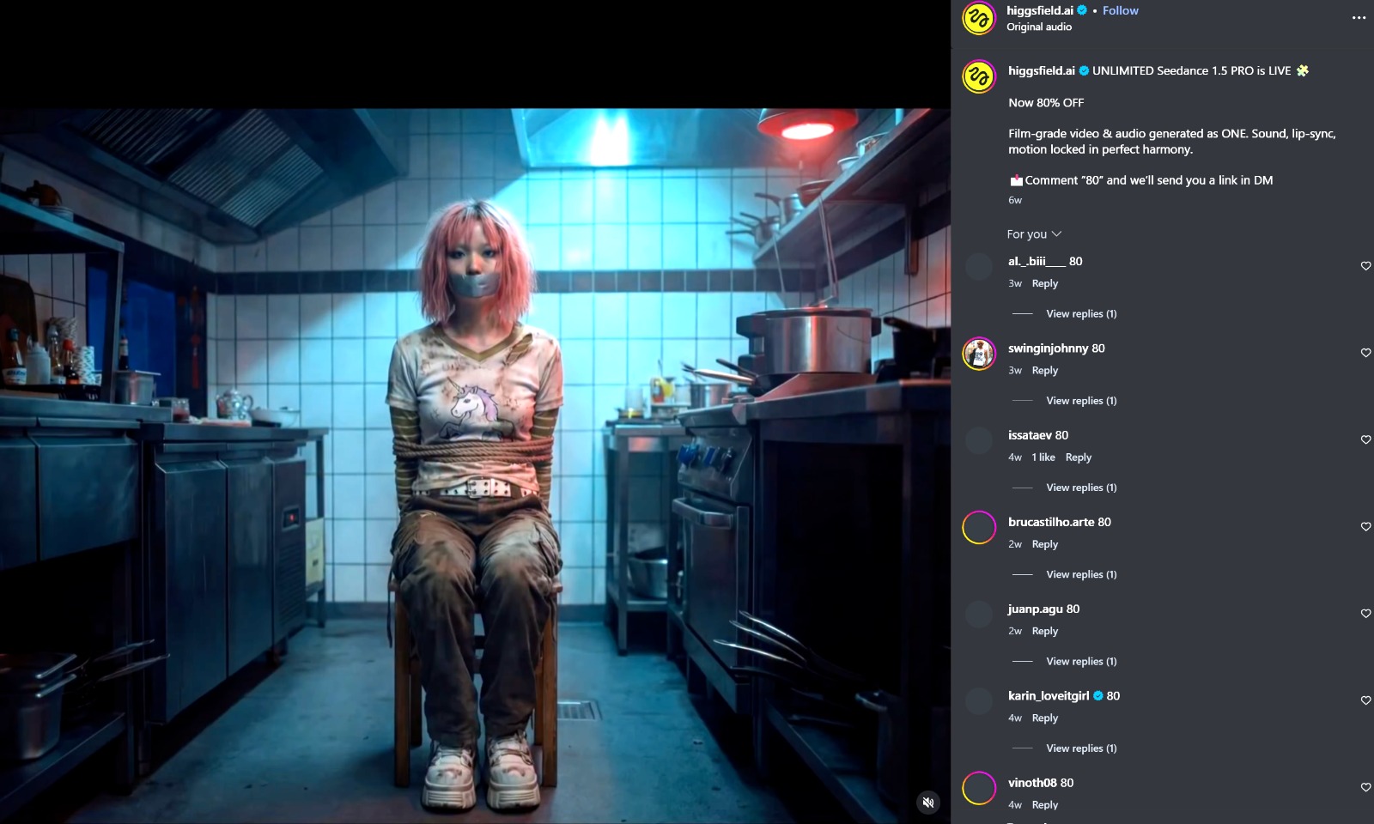Click the 4w timestamp on vinoth08's comment
Viewport: 1374px width, 824px height.
tap(1015, 804)
